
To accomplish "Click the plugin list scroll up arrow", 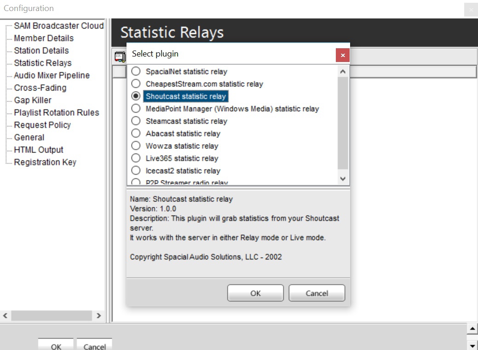I will [x=343, y=72].
